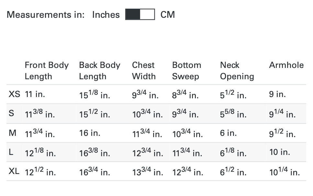313x196 pixels.
Task: Choose the L size row label
Action: [x=11, y=152]
